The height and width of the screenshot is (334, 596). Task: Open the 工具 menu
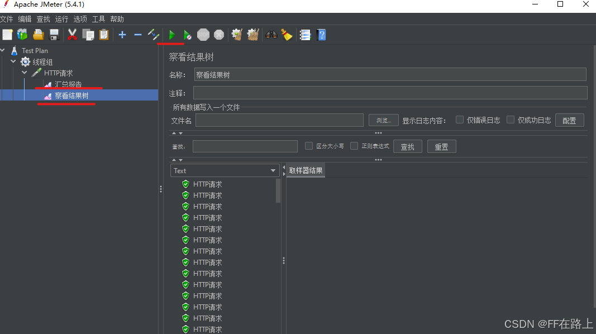click(98, 19)
